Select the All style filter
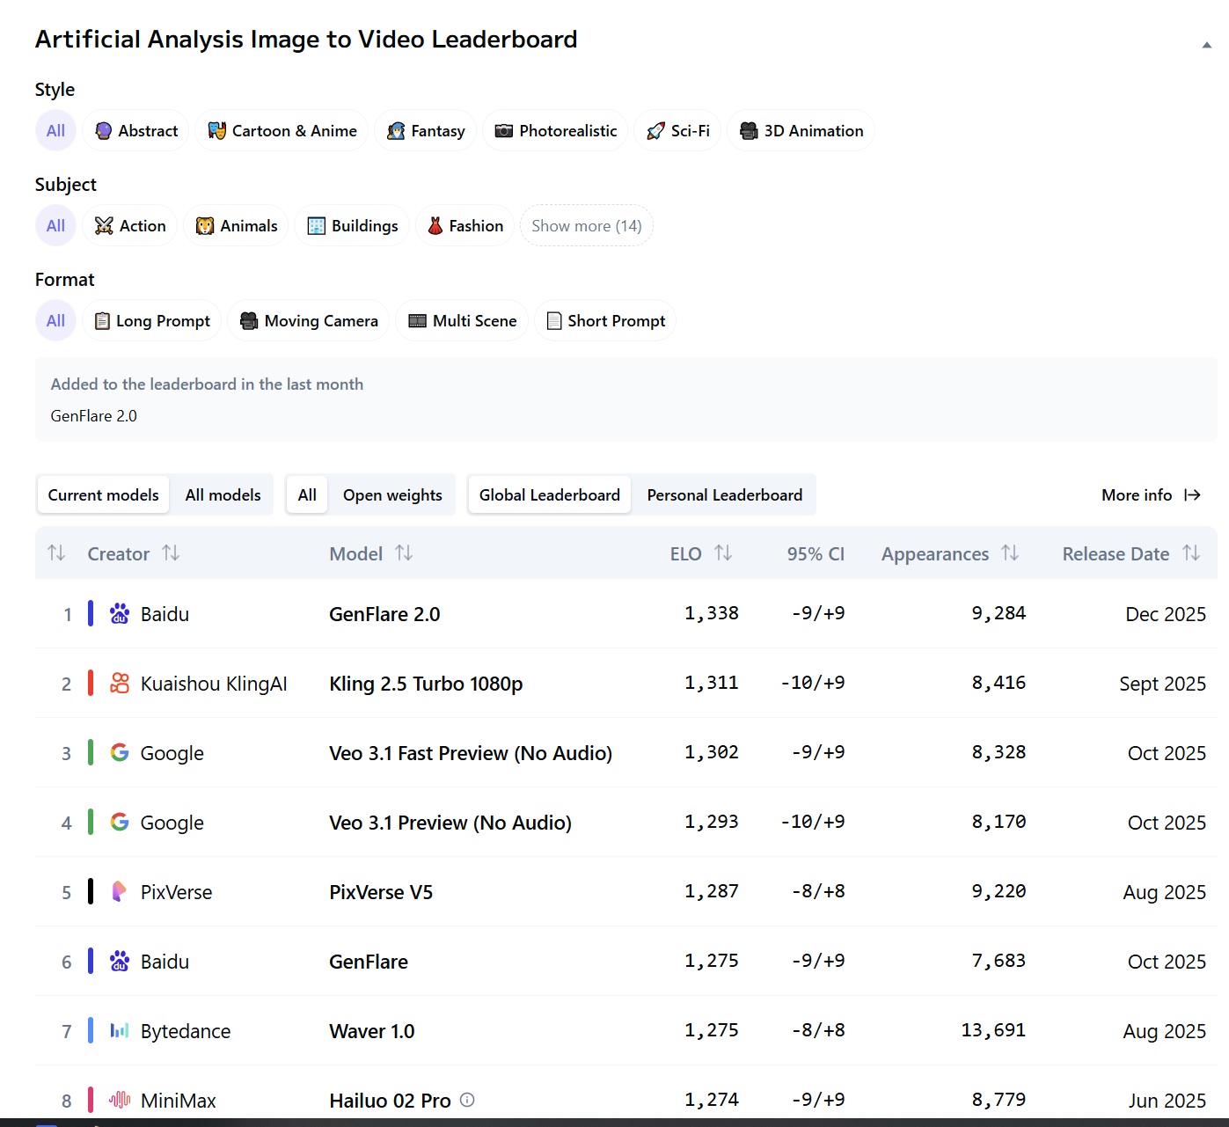This screenshot has width=1229, height=1127. [x=55, y=130]
